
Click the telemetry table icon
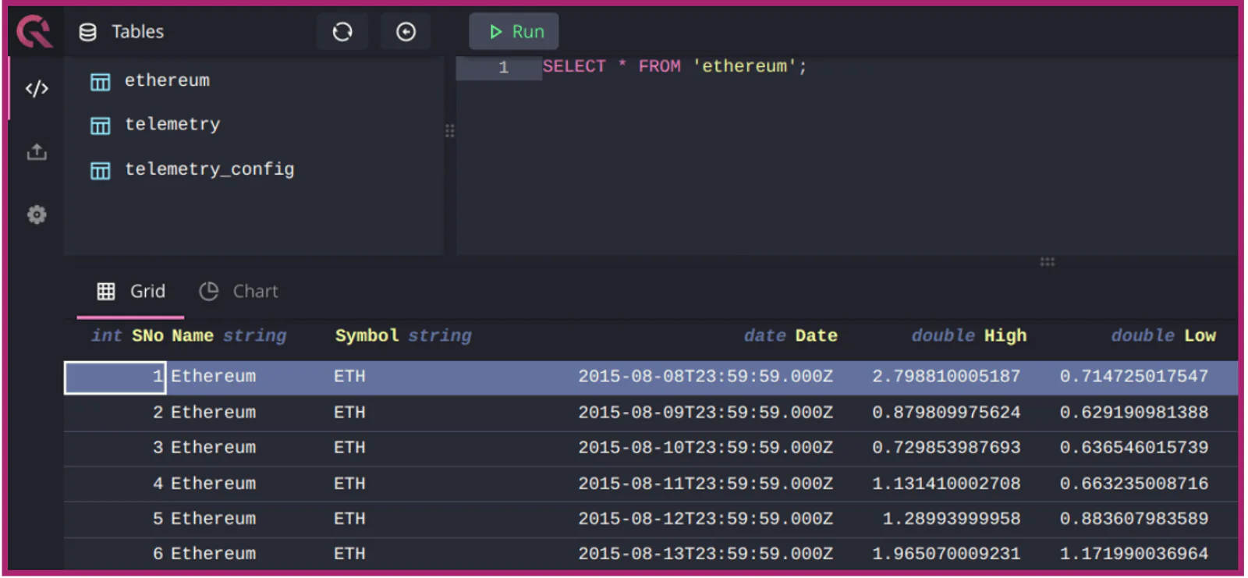101,126
